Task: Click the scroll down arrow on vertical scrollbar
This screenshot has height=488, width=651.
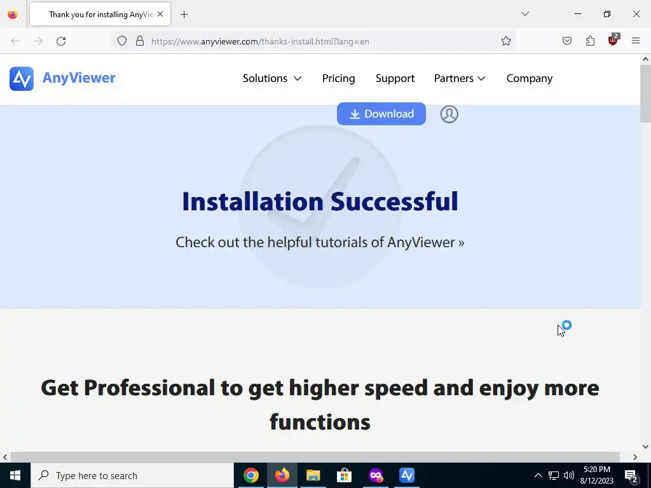Action: (x=646, y=447)
